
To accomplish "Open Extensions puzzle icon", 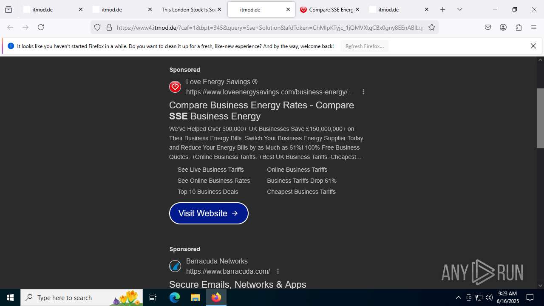I will (x=518, y=27).
